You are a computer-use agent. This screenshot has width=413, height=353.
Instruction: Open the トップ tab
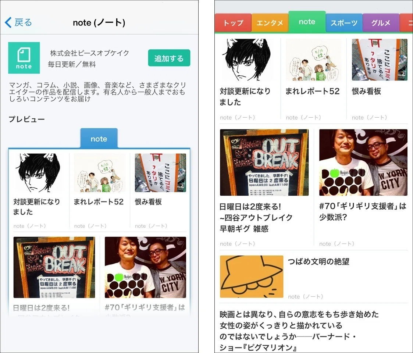click(x=233, y=23)
